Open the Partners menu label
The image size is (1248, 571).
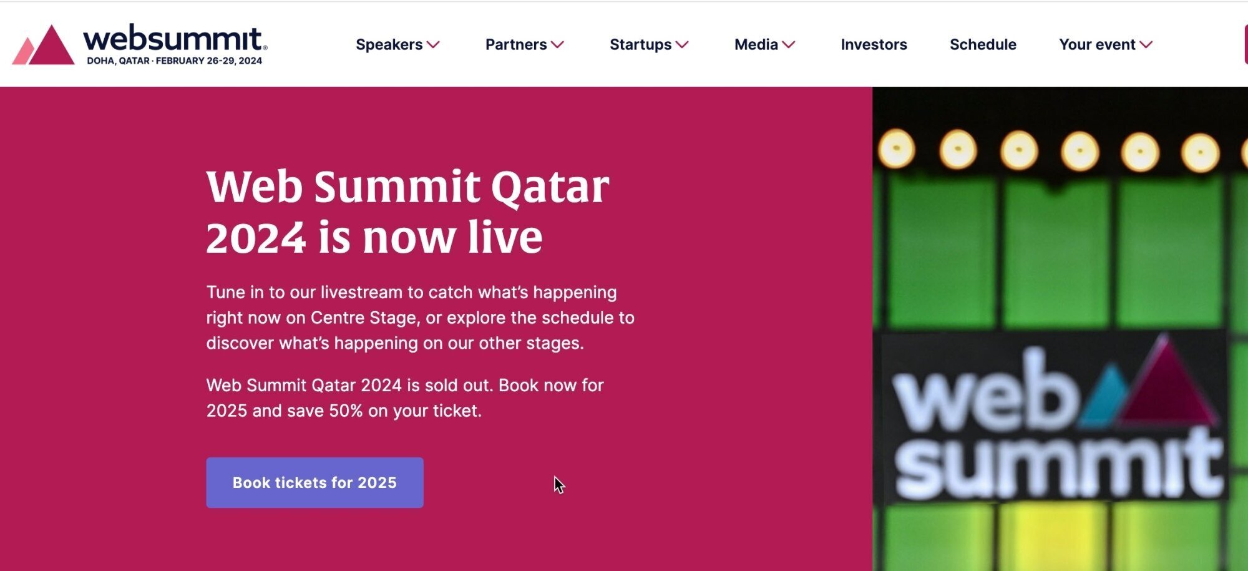(515, 45)
